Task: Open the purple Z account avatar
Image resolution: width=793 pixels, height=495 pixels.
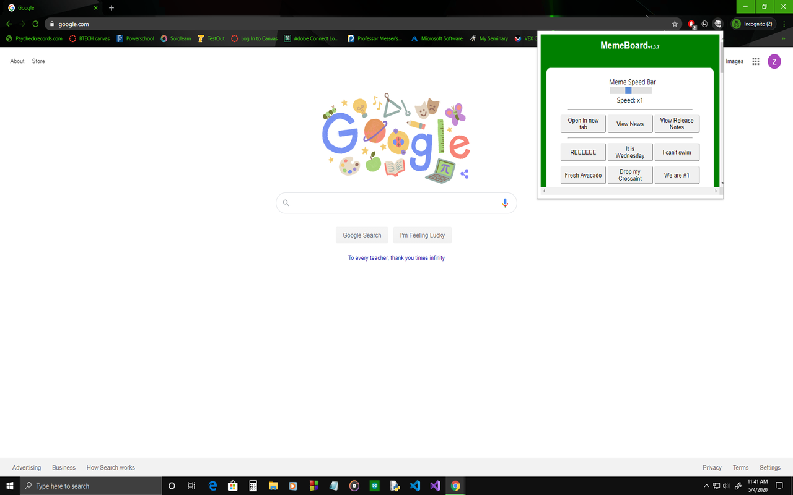Action: 774,61
